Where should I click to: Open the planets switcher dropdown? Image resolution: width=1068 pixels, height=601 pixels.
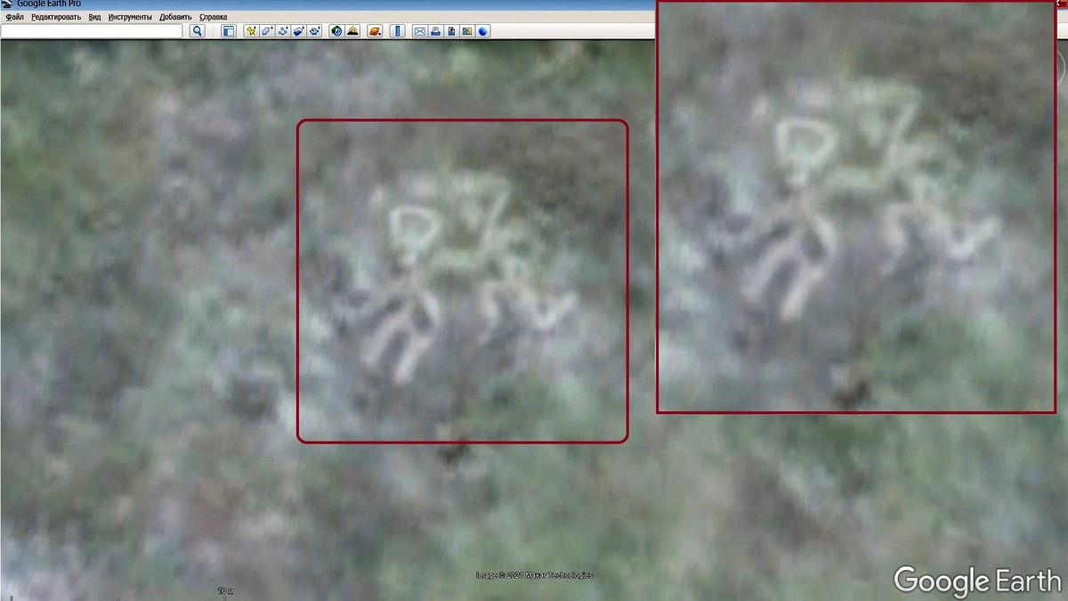tap(375, 31)
